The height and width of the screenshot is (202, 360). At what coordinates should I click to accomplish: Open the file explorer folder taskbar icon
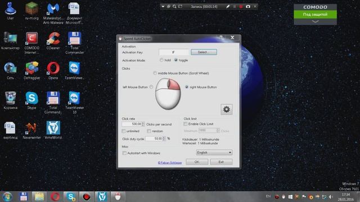click(39, 196)
